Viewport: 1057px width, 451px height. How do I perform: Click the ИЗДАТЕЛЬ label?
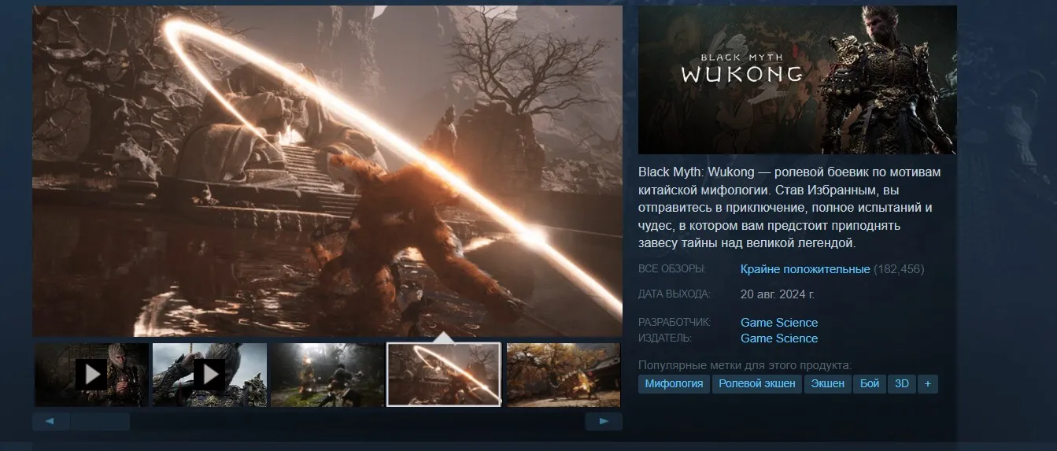(x=665, y=338)
